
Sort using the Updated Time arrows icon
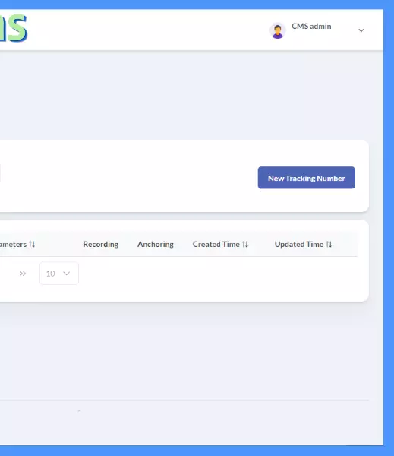(x=329, y=244)
